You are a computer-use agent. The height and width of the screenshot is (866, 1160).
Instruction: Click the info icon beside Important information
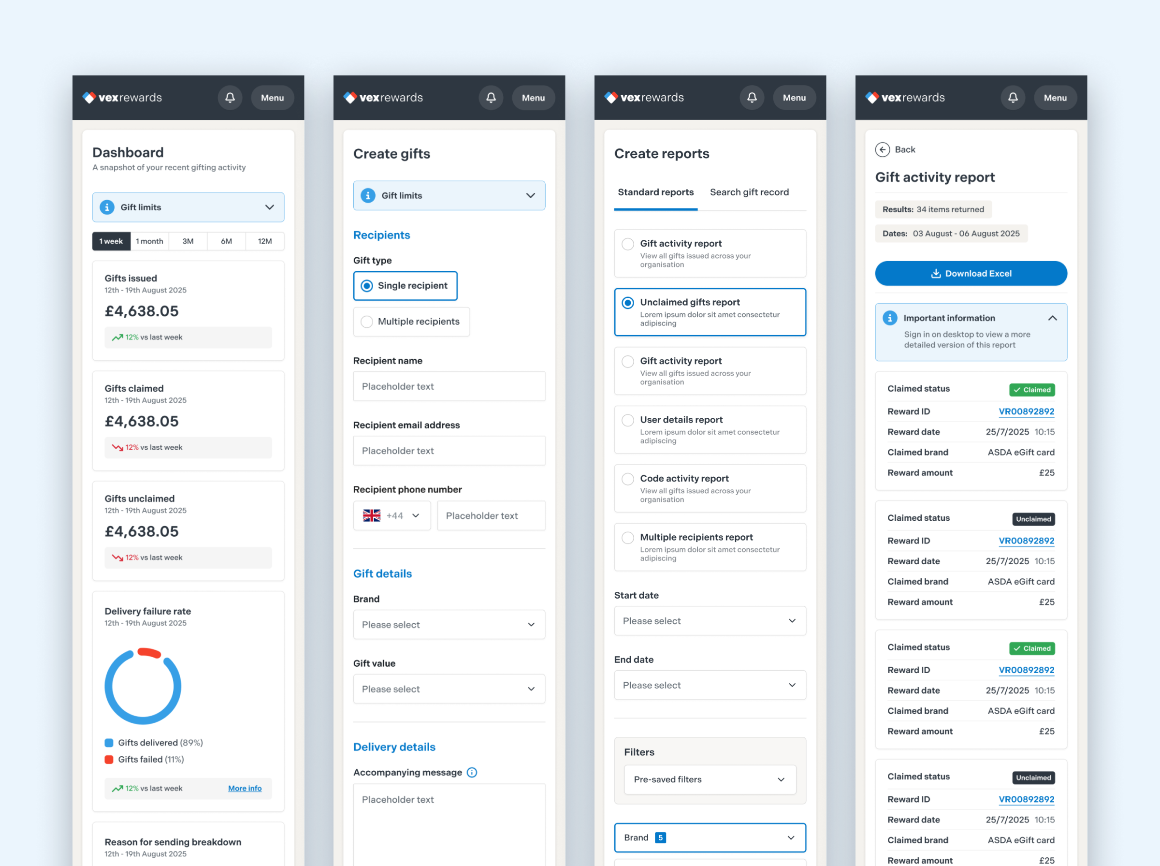tap(890, 318)
